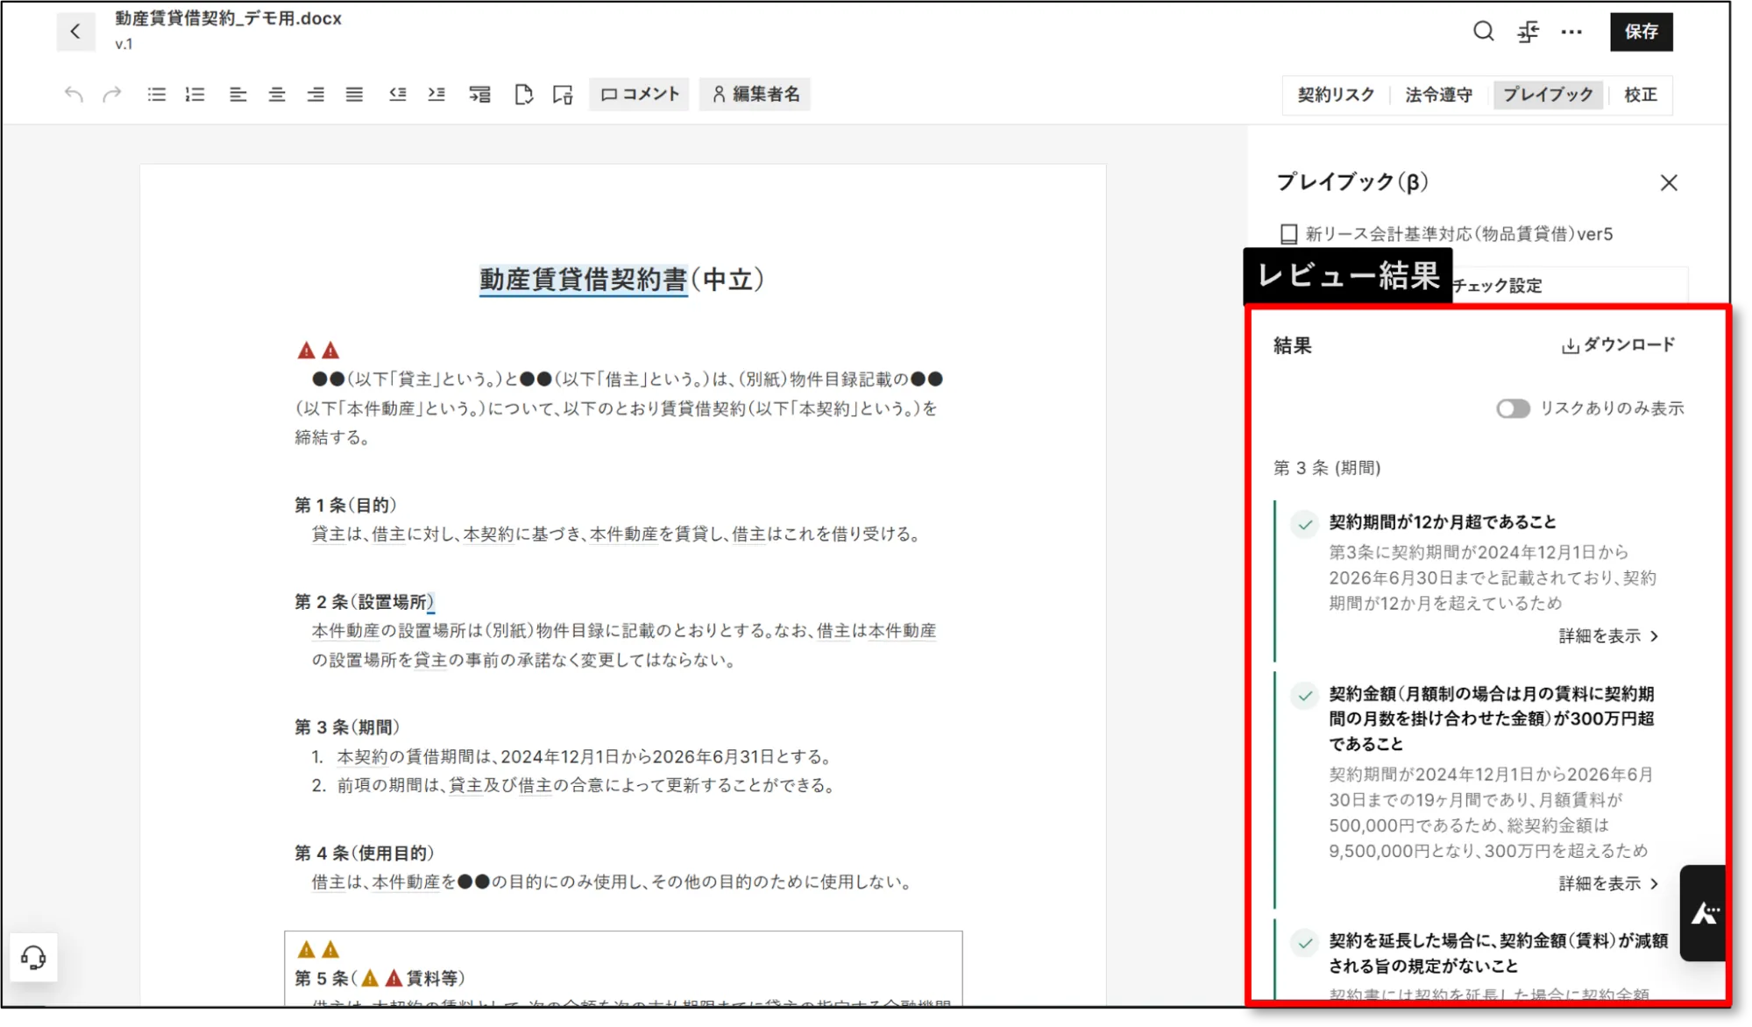Switch to 法令遵守 tab
Screen dimensions: 1752x1027
point(1438,95)
